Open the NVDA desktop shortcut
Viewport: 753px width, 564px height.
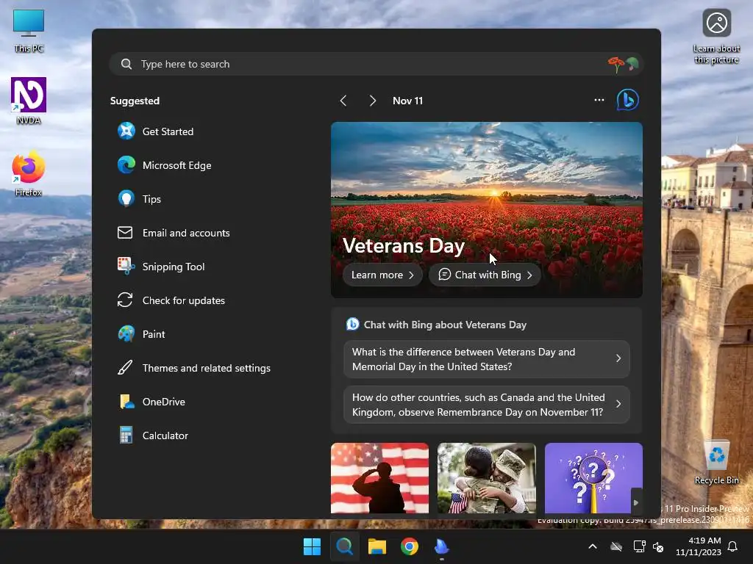(29, 101)
